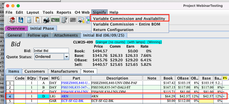
Task: Click the copy pages icon
Action: (x=29, y=20)
